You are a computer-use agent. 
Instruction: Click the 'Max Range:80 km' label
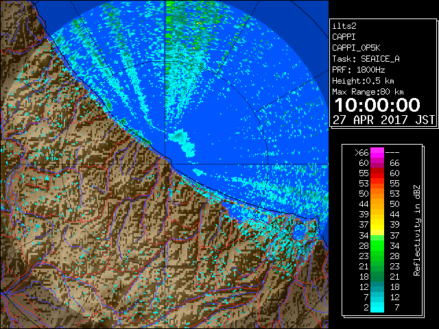pos(368,92)
